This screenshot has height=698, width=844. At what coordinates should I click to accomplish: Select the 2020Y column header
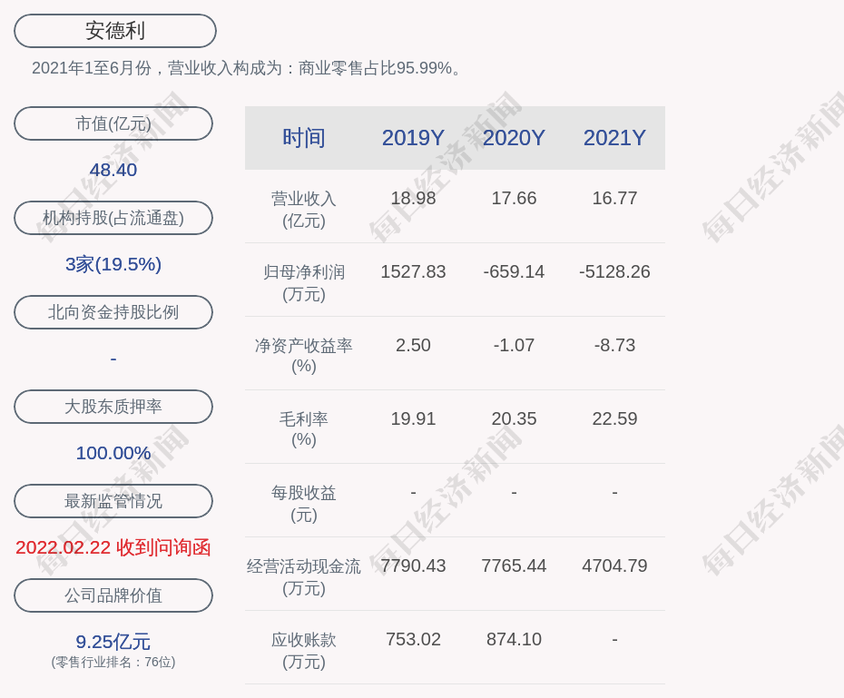click(514, 138)
